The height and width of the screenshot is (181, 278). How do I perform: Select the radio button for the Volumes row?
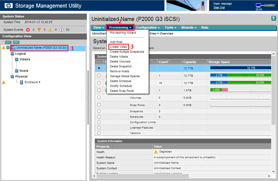click(x=99, y=98)
